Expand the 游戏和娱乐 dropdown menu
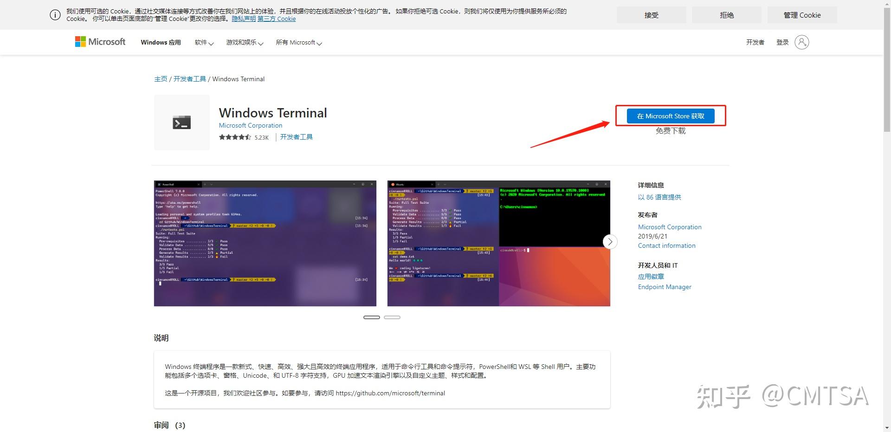891x432 pixels. (244, 42)
